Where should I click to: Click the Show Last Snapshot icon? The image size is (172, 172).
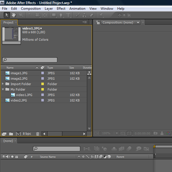[x=162, y=133]
